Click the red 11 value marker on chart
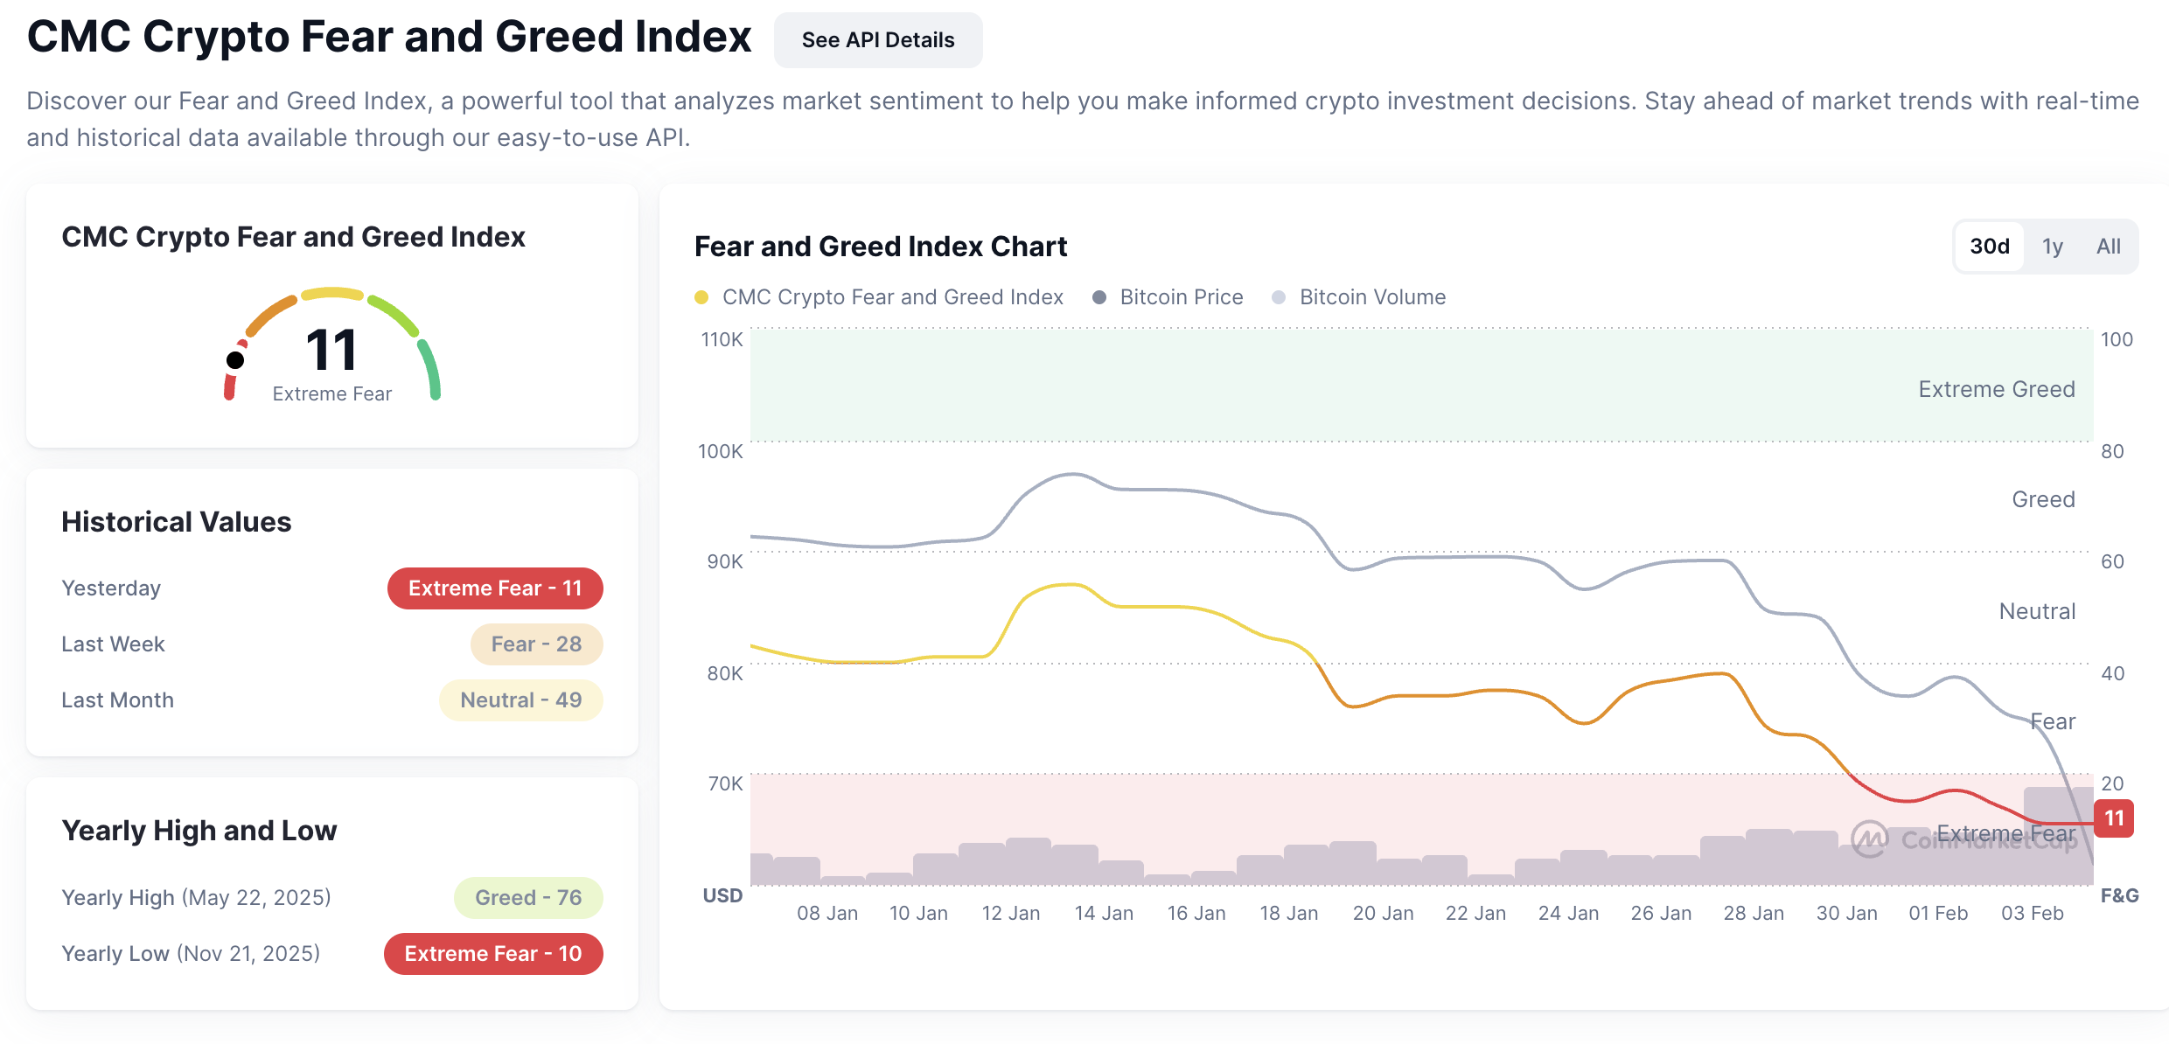The height and width of the screenshot is (1044, 2169). 2114,818
